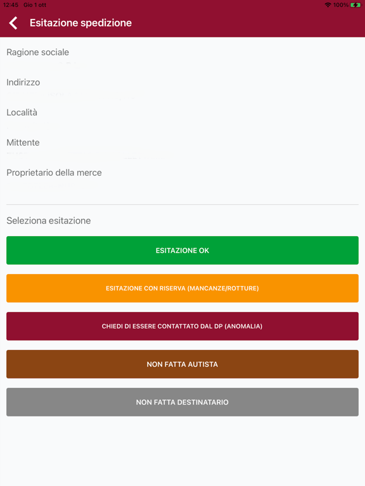This screenshot has height=486, width=365.
Task: Tap the Mittente value text line
Action: pos(90,155)
